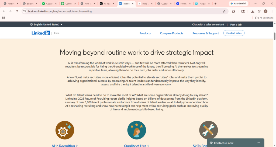Expand the Contact us now chat panel
Viewport: 276px width, 147px height.
click(235, 143)
